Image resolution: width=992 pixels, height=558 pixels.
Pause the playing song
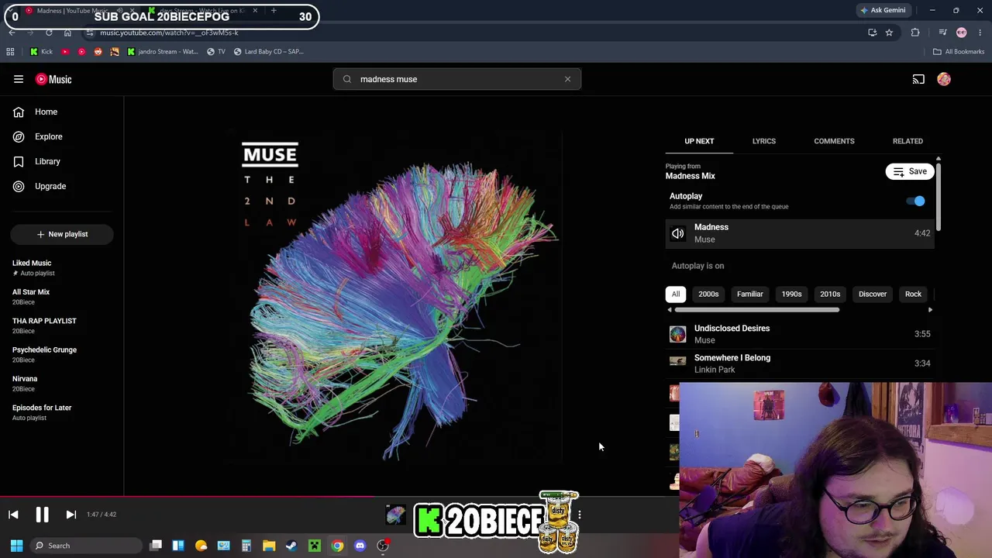click(x=42, y=515)
